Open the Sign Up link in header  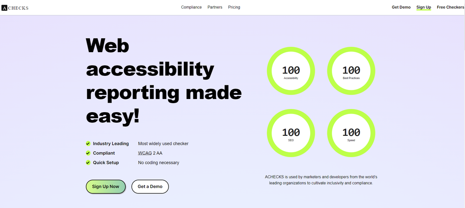point(424,7)
